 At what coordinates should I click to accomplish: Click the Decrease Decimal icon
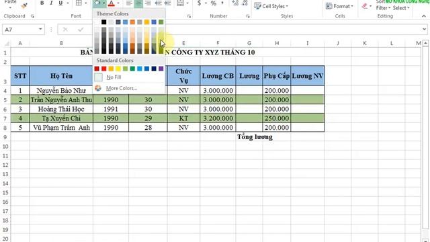[x=245, y=3]
